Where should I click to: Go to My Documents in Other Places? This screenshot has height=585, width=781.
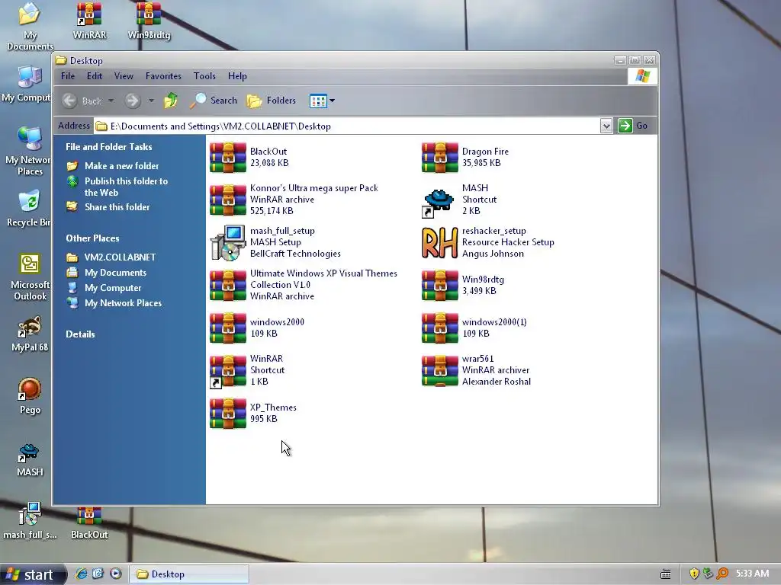(115, 273)
